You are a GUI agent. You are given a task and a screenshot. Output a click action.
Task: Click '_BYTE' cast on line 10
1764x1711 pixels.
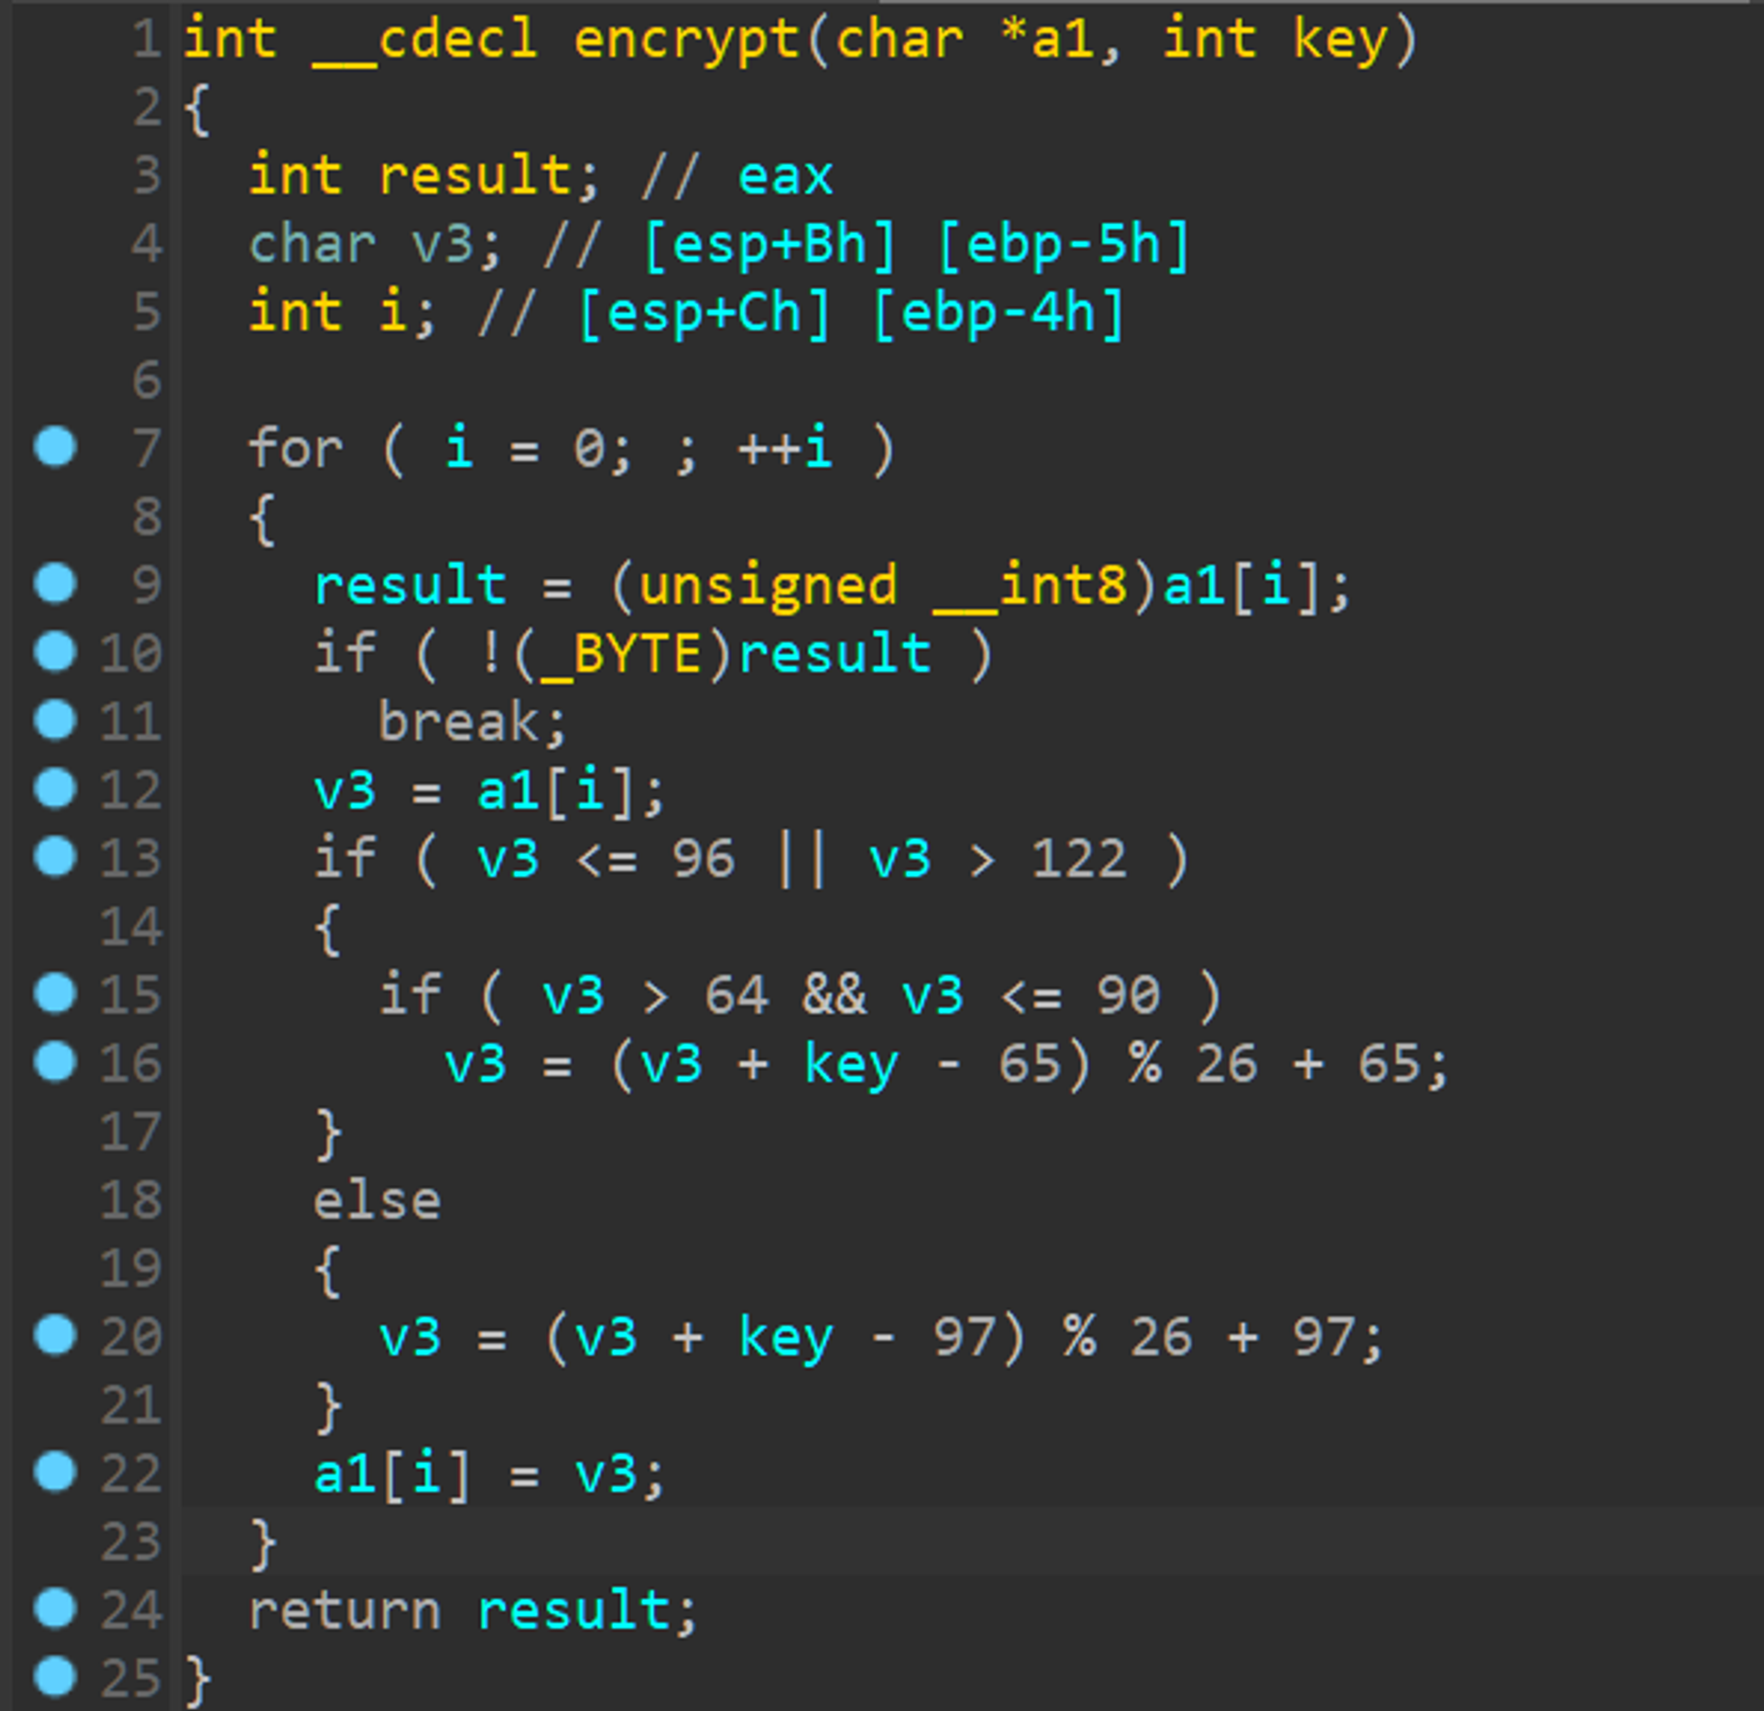[622, 655]
